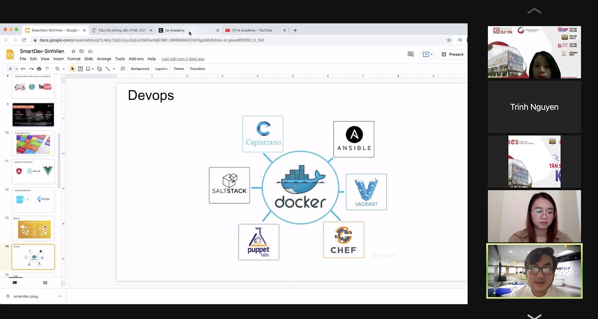Open the comment history icon
Viewport: 598px width, 319px height.
(x=410, y=54)
